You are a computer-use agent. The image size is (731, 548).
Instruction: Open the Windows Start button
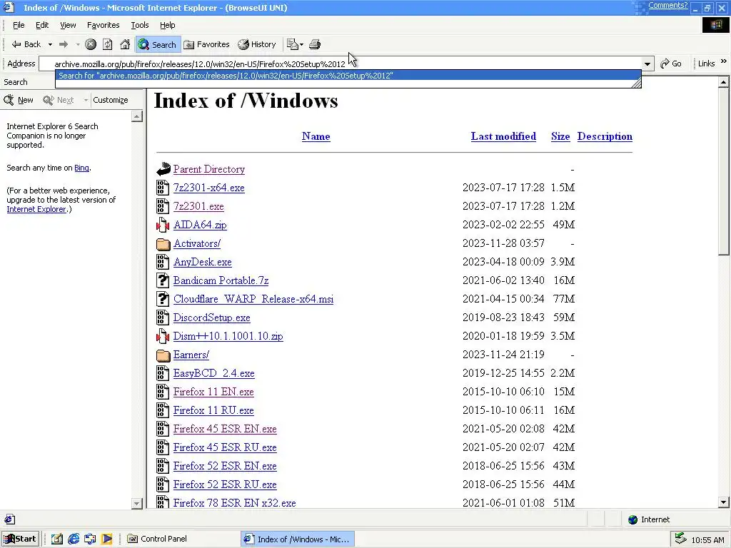point(19,539)
